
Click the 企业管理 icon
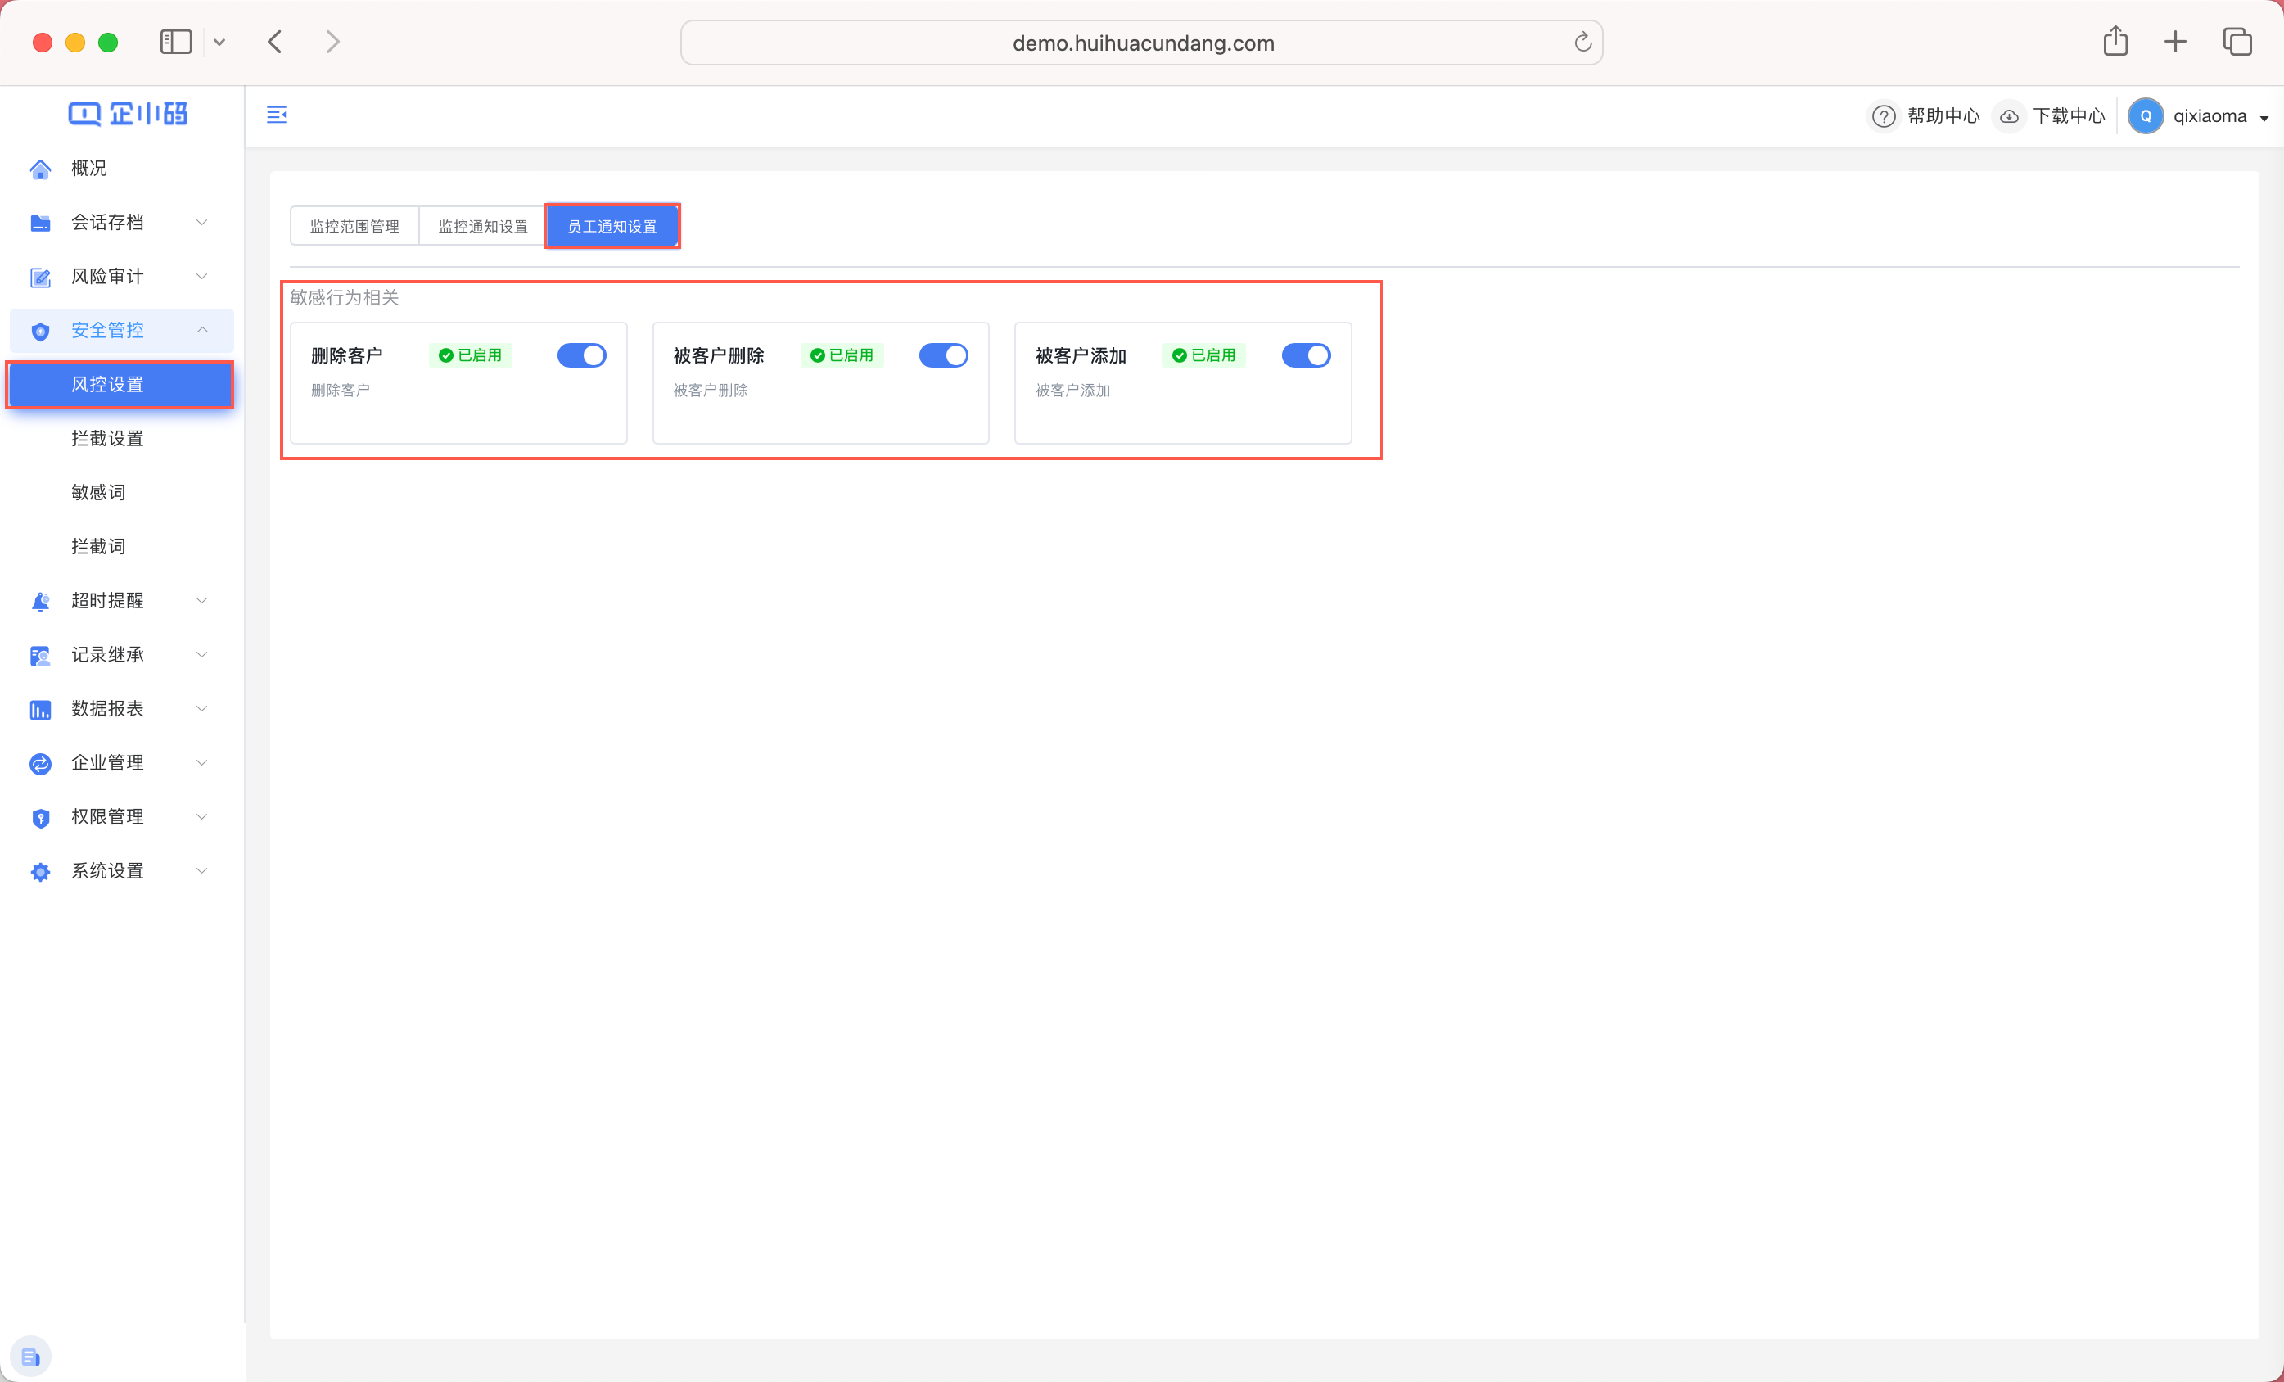[40, 763]
